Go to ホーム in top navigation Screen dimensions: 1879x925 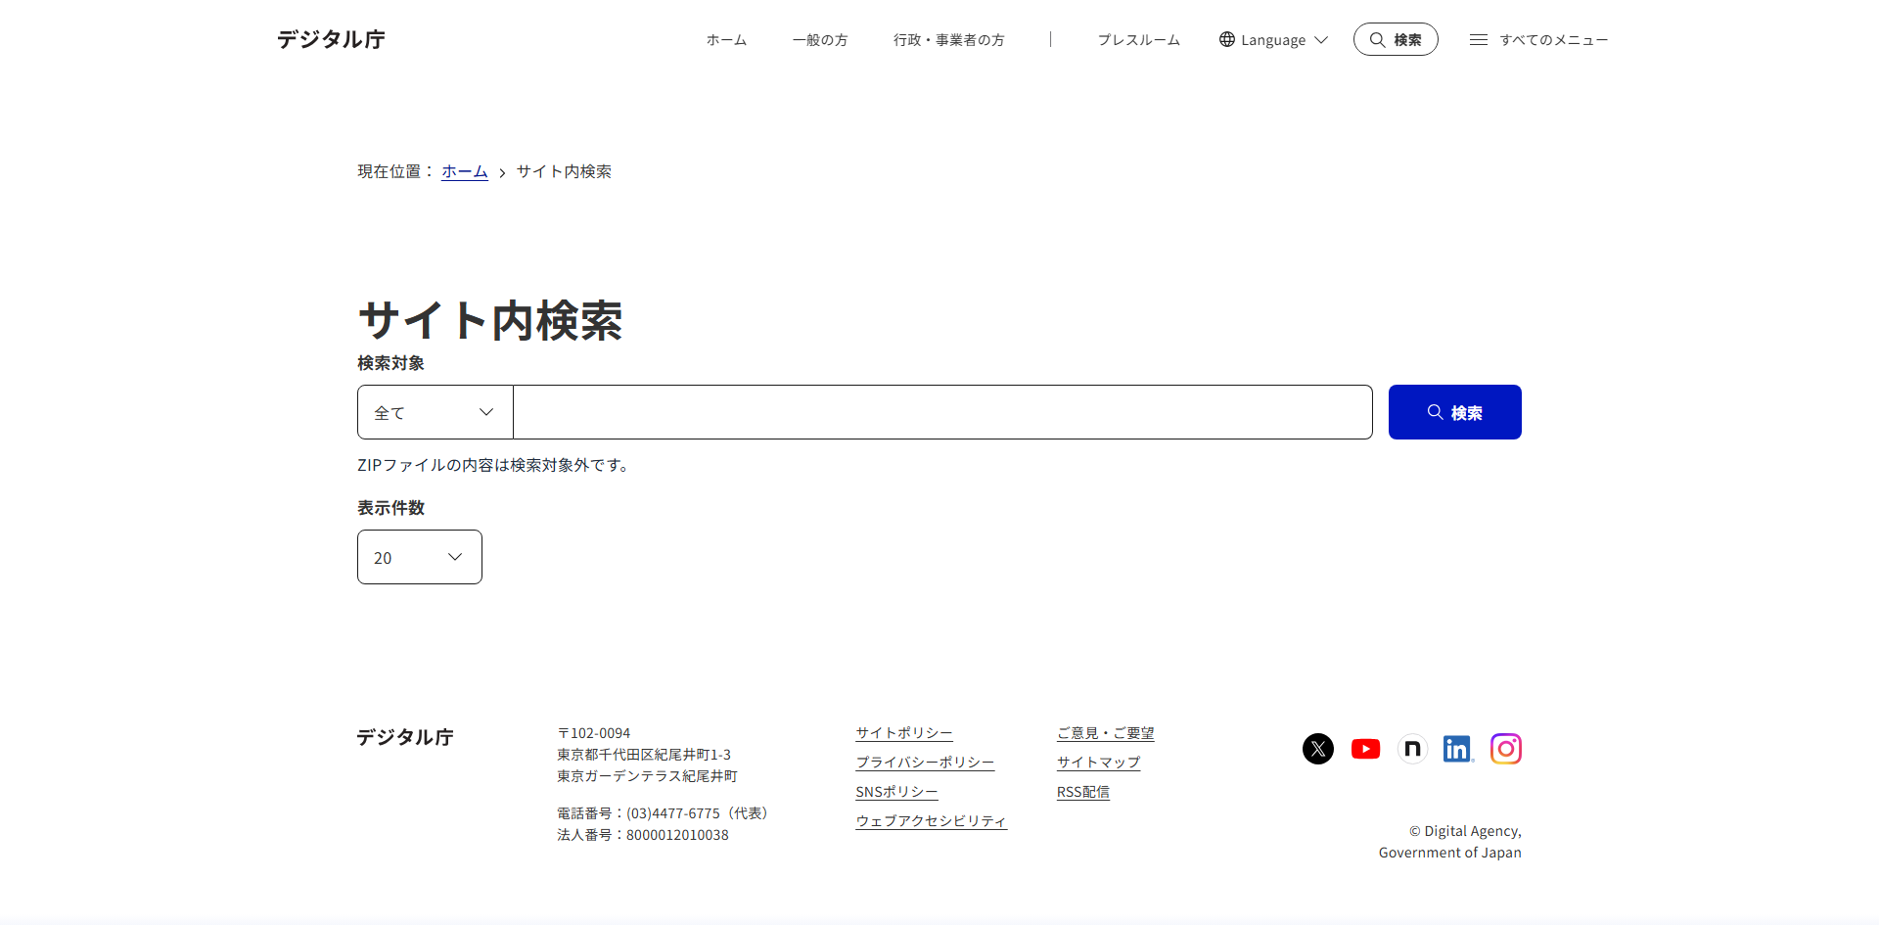[x=726, y=40]
